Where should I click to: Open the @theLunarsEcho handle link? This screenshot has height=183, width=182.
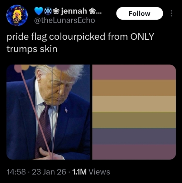tap(64, 20)
